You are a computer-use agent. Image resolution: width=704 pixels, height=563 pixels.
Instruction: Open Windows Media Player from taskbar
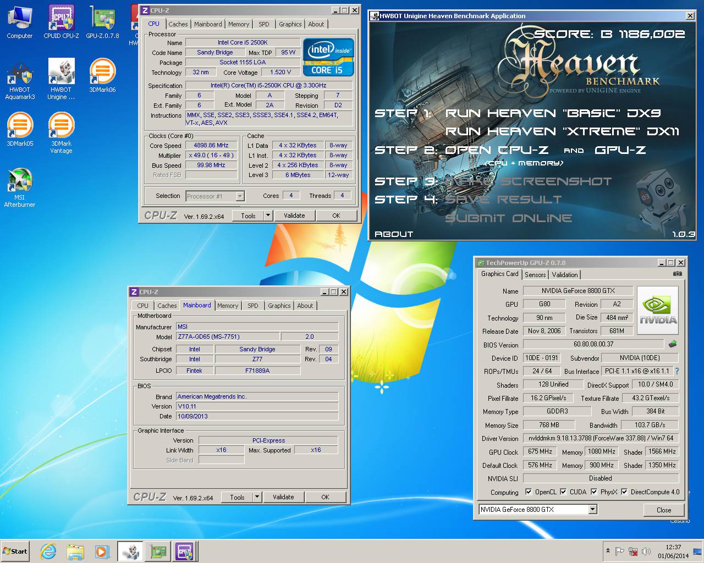[102, 551]
